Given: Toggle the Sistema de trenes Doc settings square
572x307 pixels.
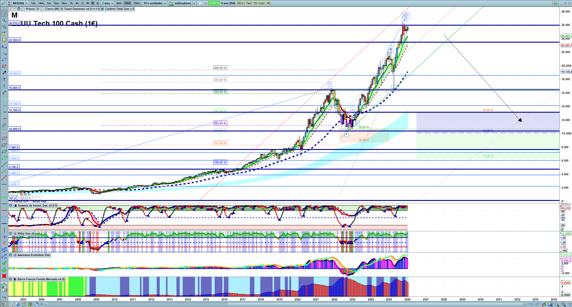Looking at the screenshot, I should coord(15,206).
